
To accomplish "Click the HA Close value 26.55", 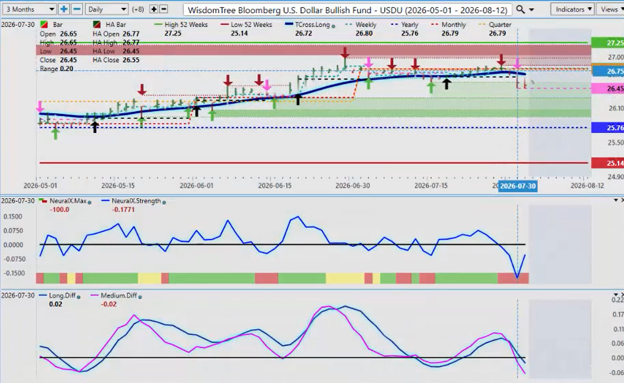I will [x=131, y=60].
